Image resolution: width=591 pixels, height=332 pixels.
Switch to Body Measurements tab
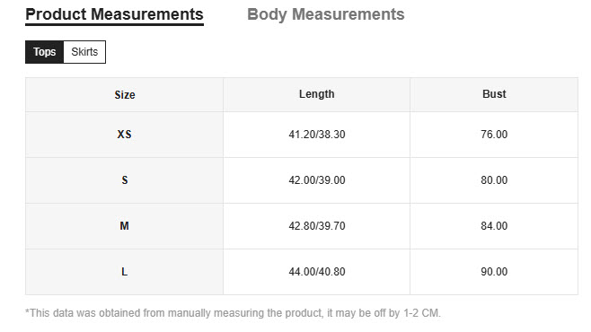(x=326, y=14)
